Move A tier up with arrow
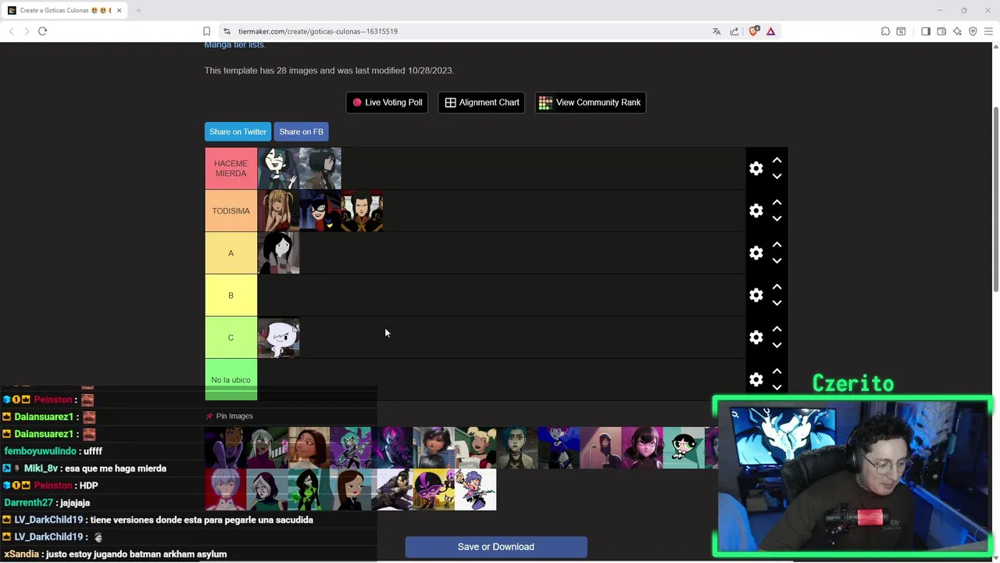 [777, 244]
